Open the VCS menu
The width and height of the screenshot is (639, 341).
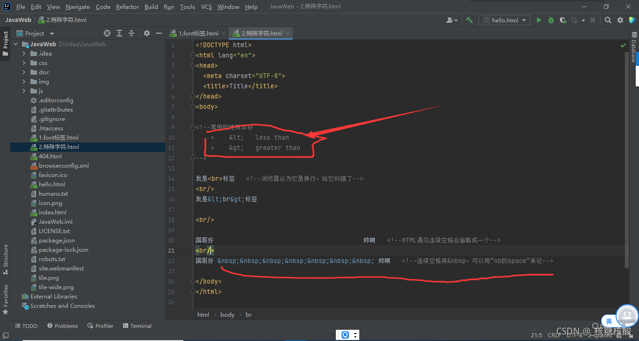(206, 7)
